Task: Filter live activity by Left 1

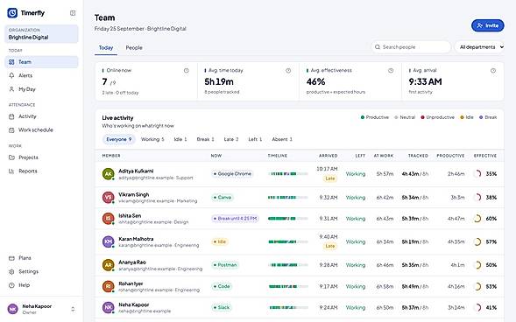Action: coord(255,139)
